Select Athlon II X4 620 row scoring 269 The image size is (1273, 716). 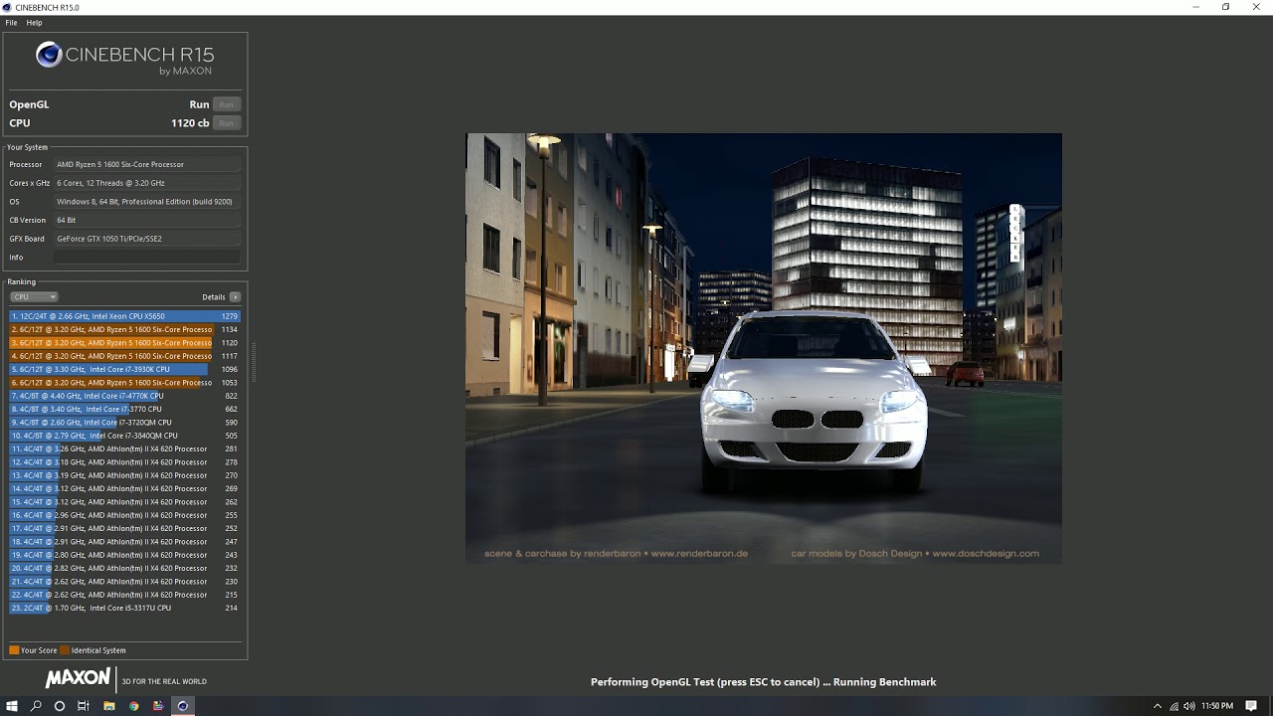[x=125, y=488]
